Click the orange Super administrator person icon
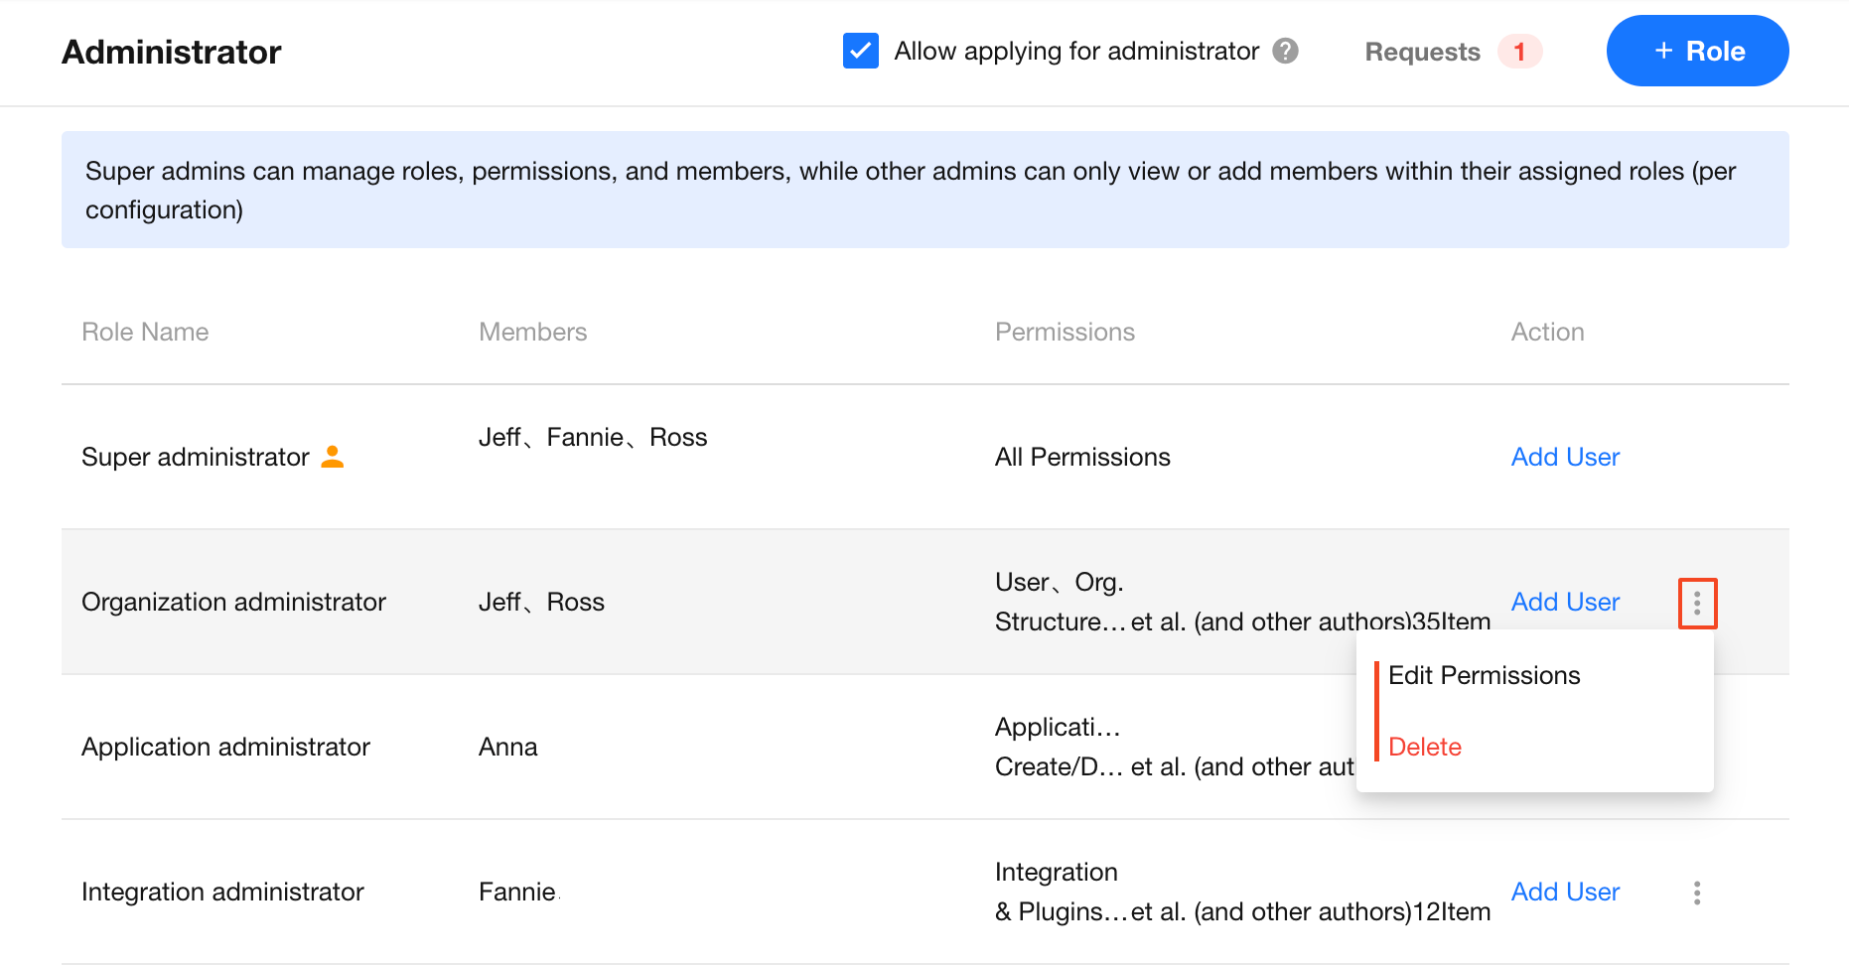1849x965 pixels. 333,457
